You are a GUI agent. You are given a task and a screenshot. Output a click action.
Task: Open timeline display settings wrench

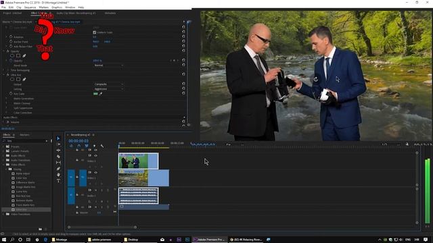pos(102,146)
